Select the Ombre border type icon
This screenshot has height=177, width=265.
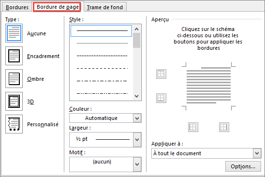14,79
